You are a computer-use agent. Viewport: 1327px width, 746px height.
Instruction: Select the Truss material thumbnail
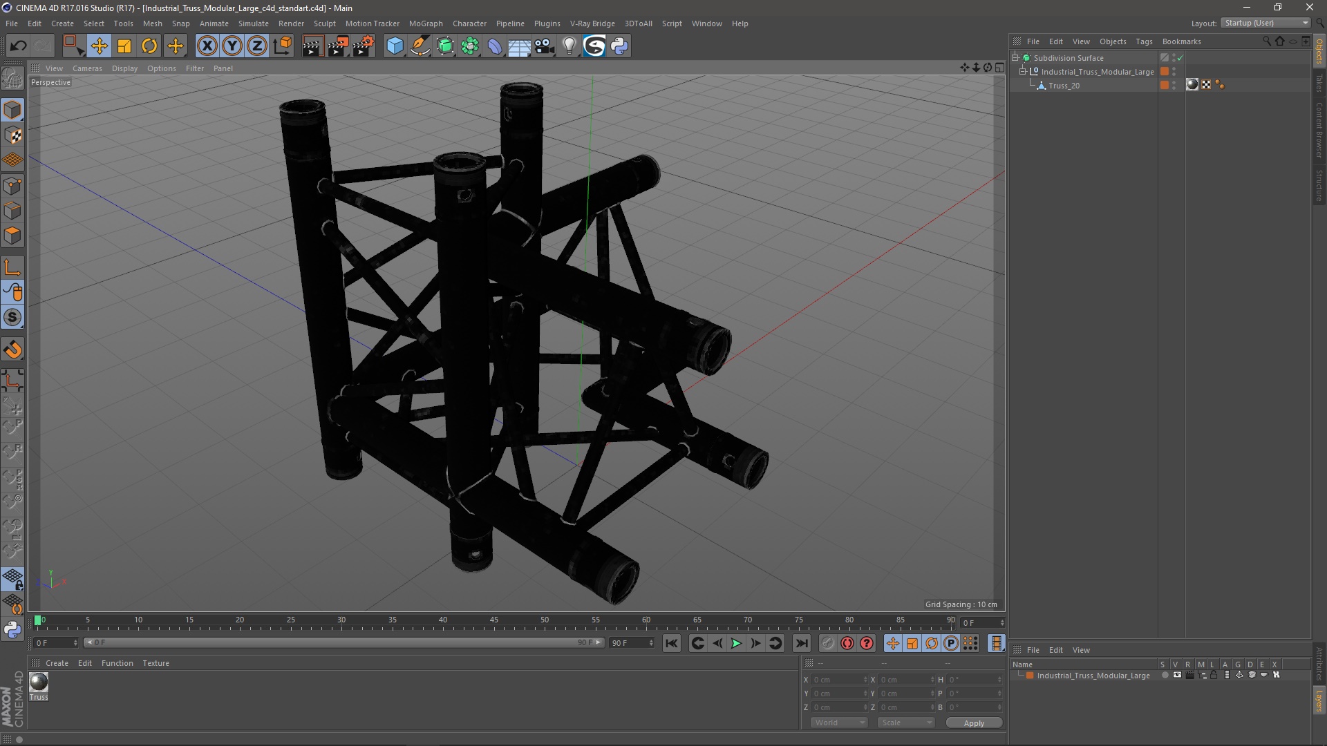pyautogui.click(x=39, y=682)
